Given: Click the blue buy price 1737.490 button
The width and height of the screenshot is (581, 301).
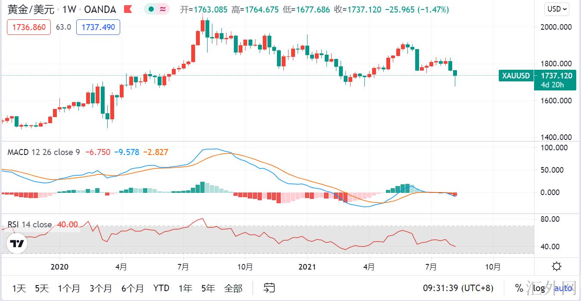Looking at the screenshot, I should tap(98, 27).
